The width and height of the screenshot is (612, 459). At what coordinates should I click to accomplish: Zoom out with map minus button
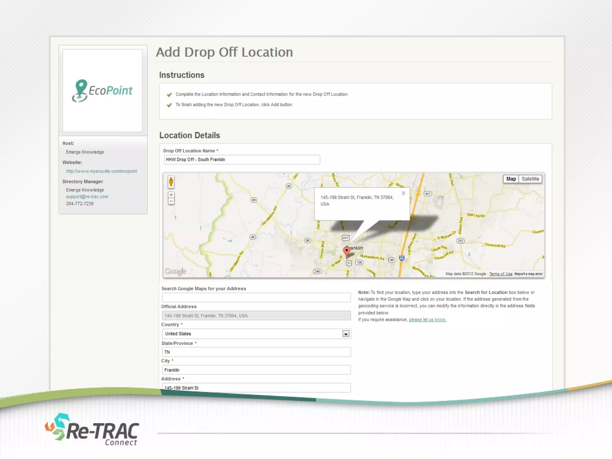coord(171,201)
